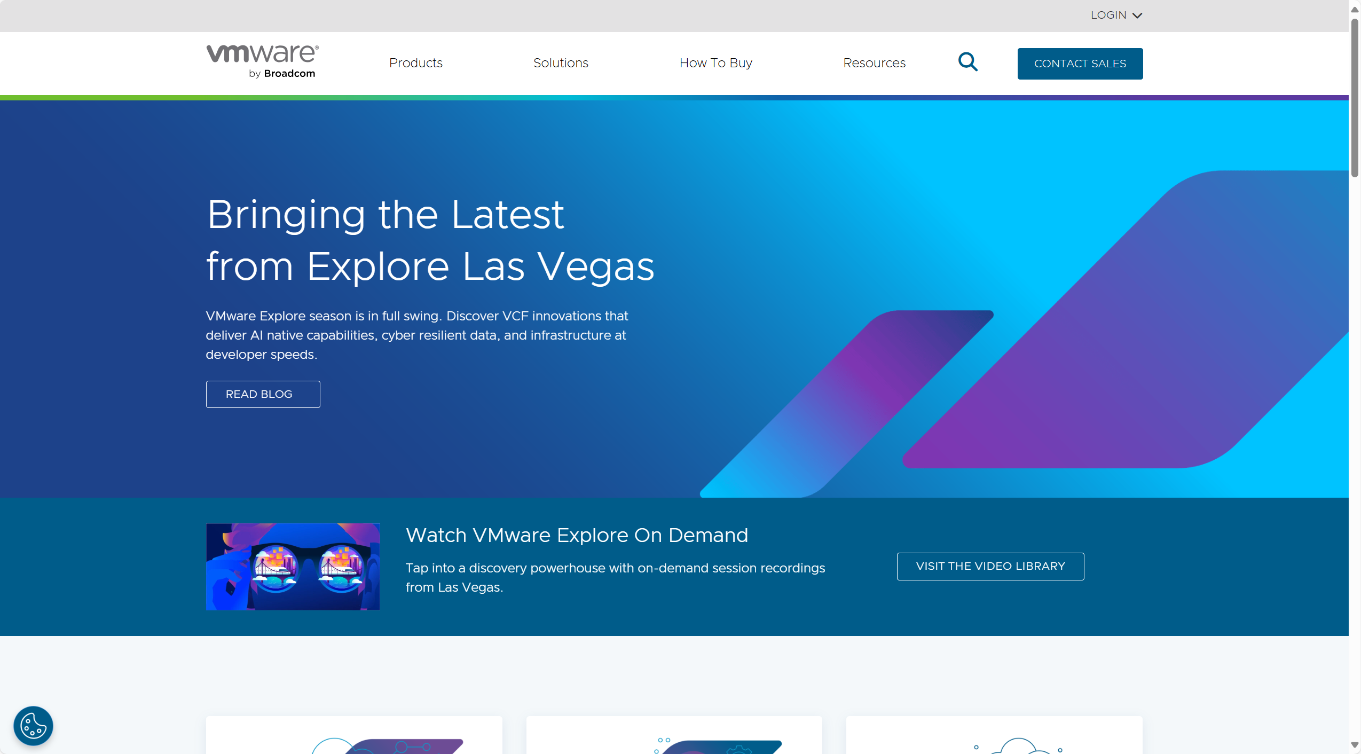Image resolution: width=1361 pixels, height=754 pixels.
Task: Click the VMware Explore sunglasses thumbnail
Action: [x=293, y=567]
